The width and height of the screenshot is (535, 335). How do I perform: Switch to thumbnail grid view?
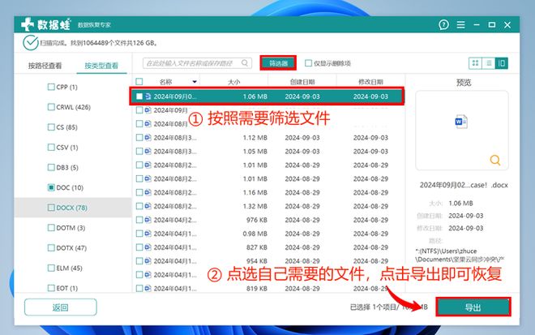(x=475, y=63)
